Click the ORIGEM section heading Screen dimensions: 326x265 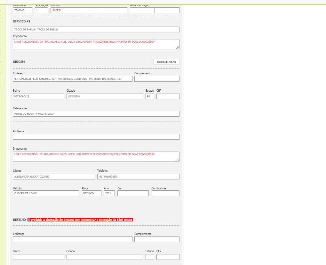[x=19, y=62]
